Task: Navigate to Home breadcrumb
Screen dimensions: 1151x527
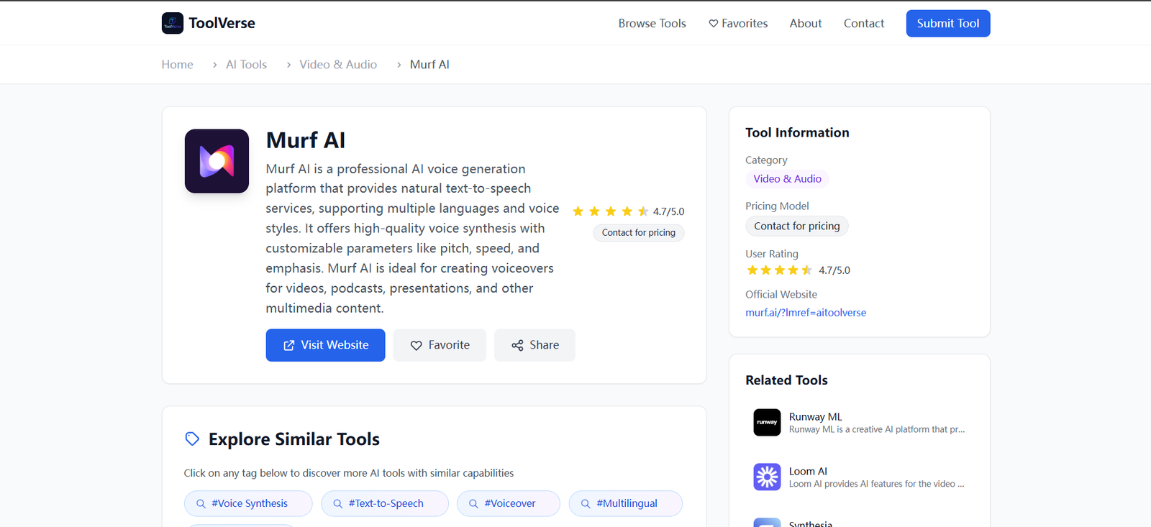Action: point(177,65)
